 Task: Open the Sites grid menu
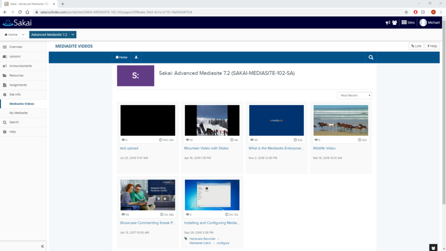[408, 22]
